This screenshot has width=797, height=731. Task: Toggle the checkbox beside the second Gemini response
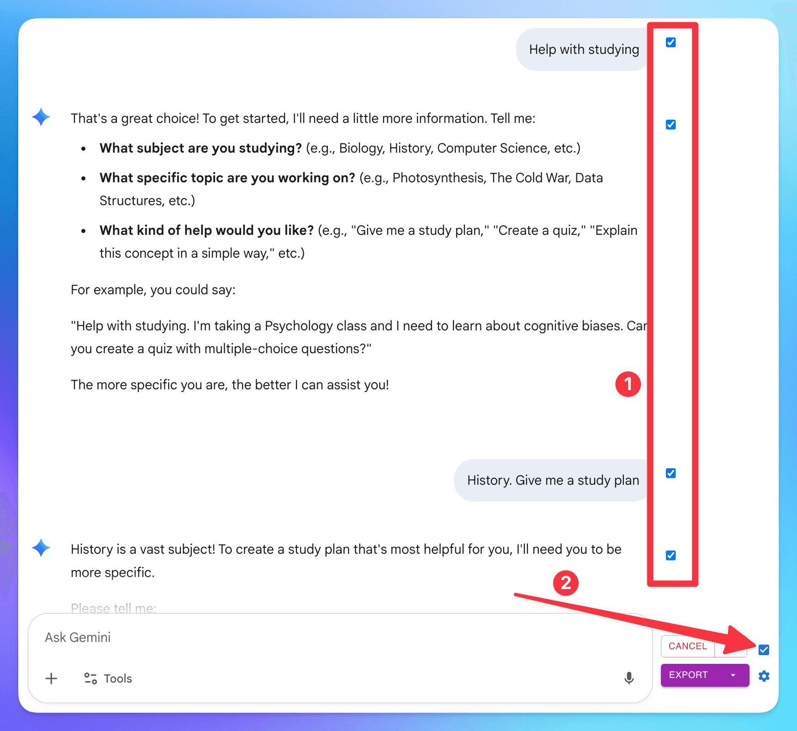(x=670, y=556)
